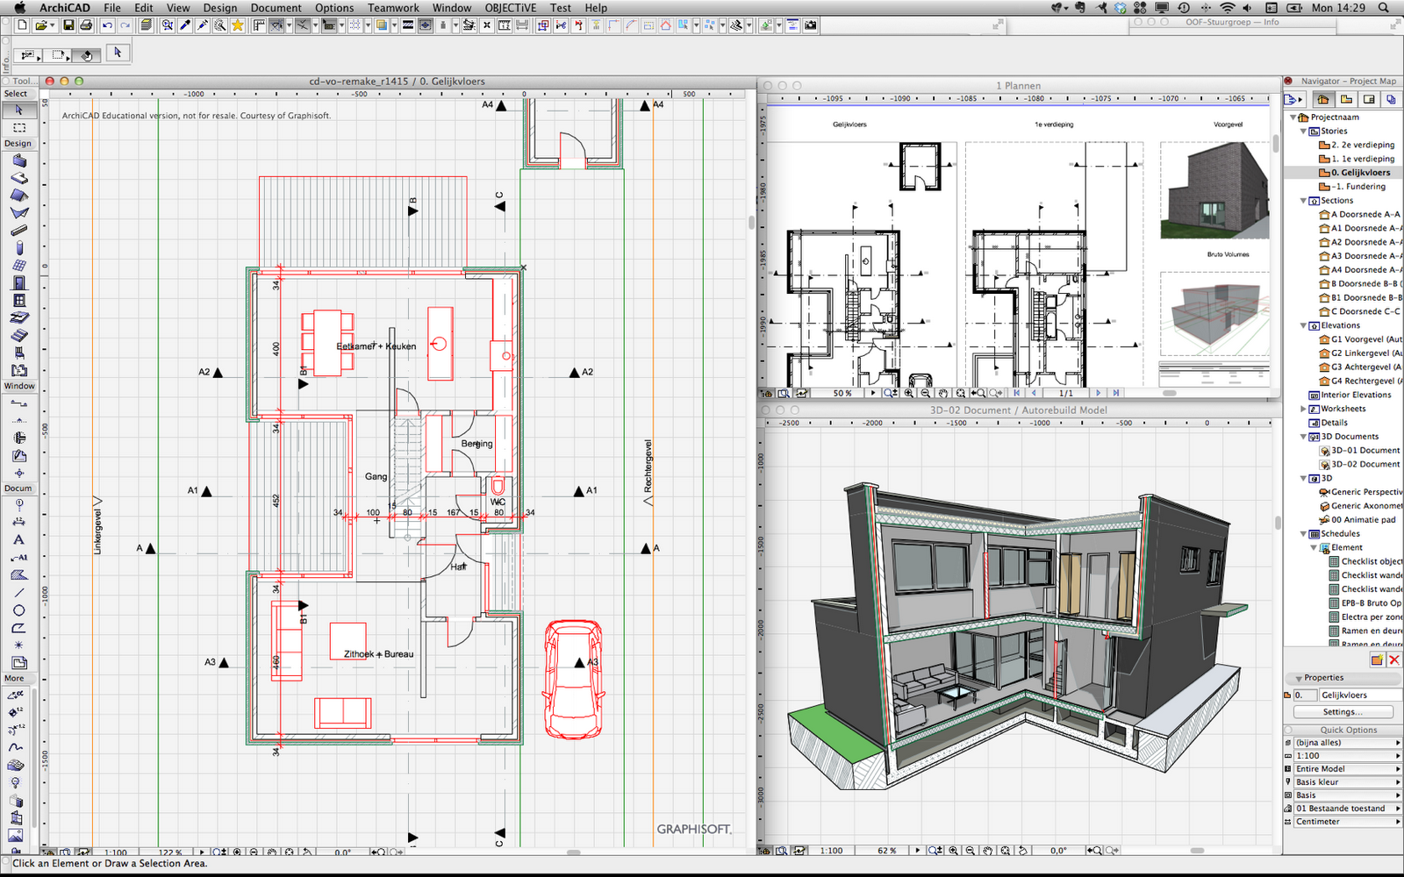The height and width of the screenshot is (877, 1404).
Task: Select the Arrow tool in the toolbox
Action: click(x=18, y=111)
